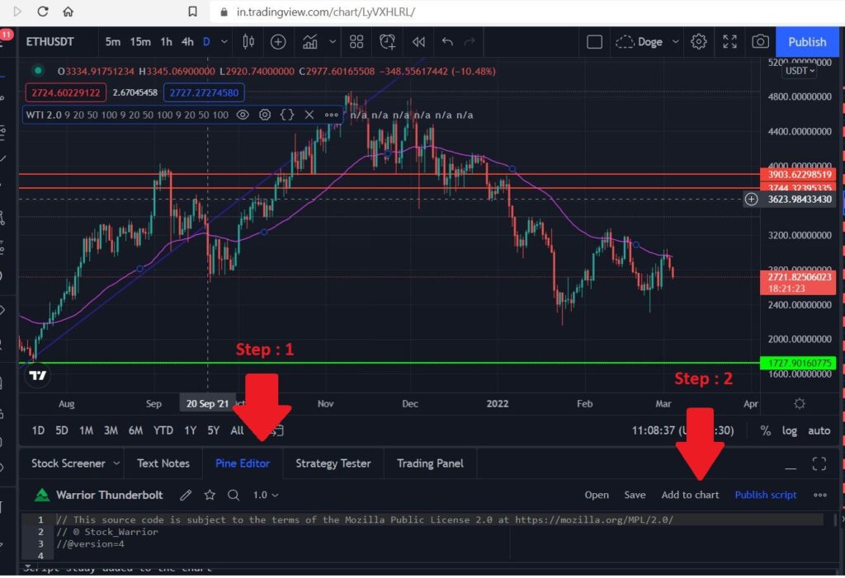Viewport: 845px width, 578px height.
Task: Click the candlestick chart style icon
Action: coord(248,42)
